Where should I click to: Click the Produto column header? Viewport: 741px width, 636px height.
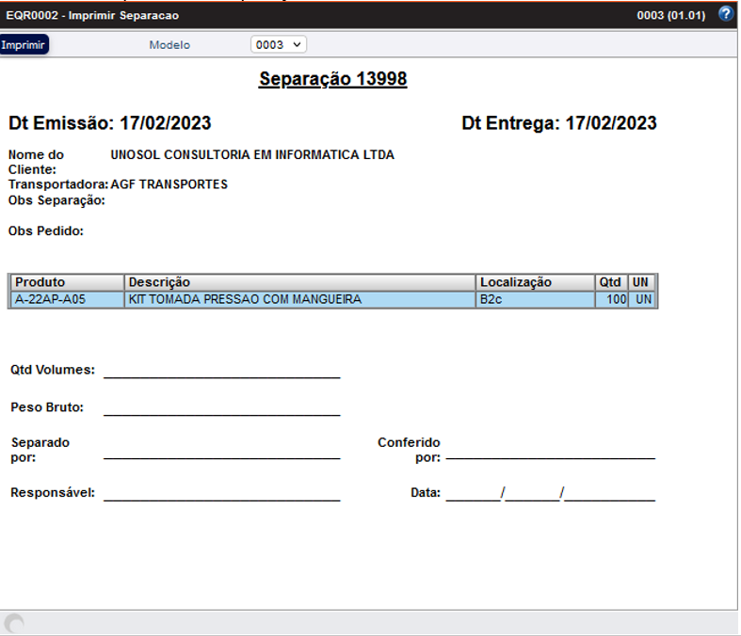click(67, 282)
